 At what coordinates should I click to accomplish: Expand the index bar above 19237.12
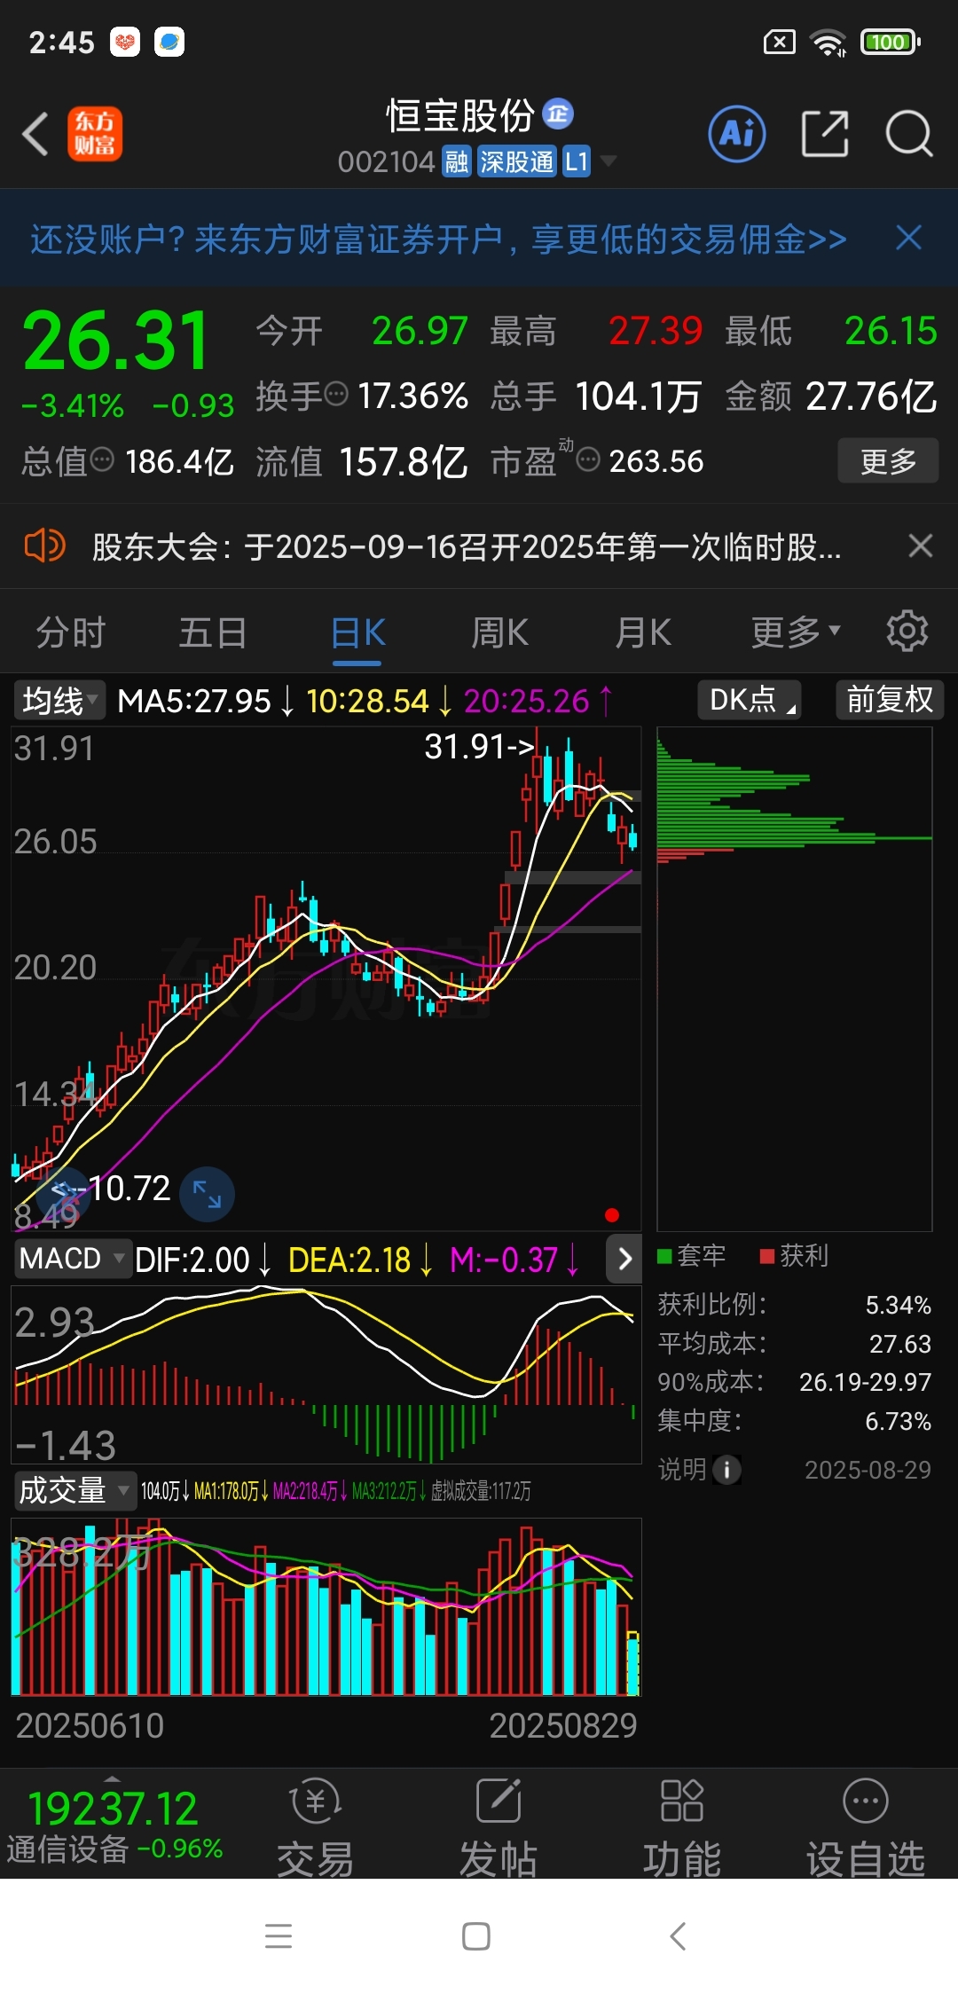point(113,1778)
